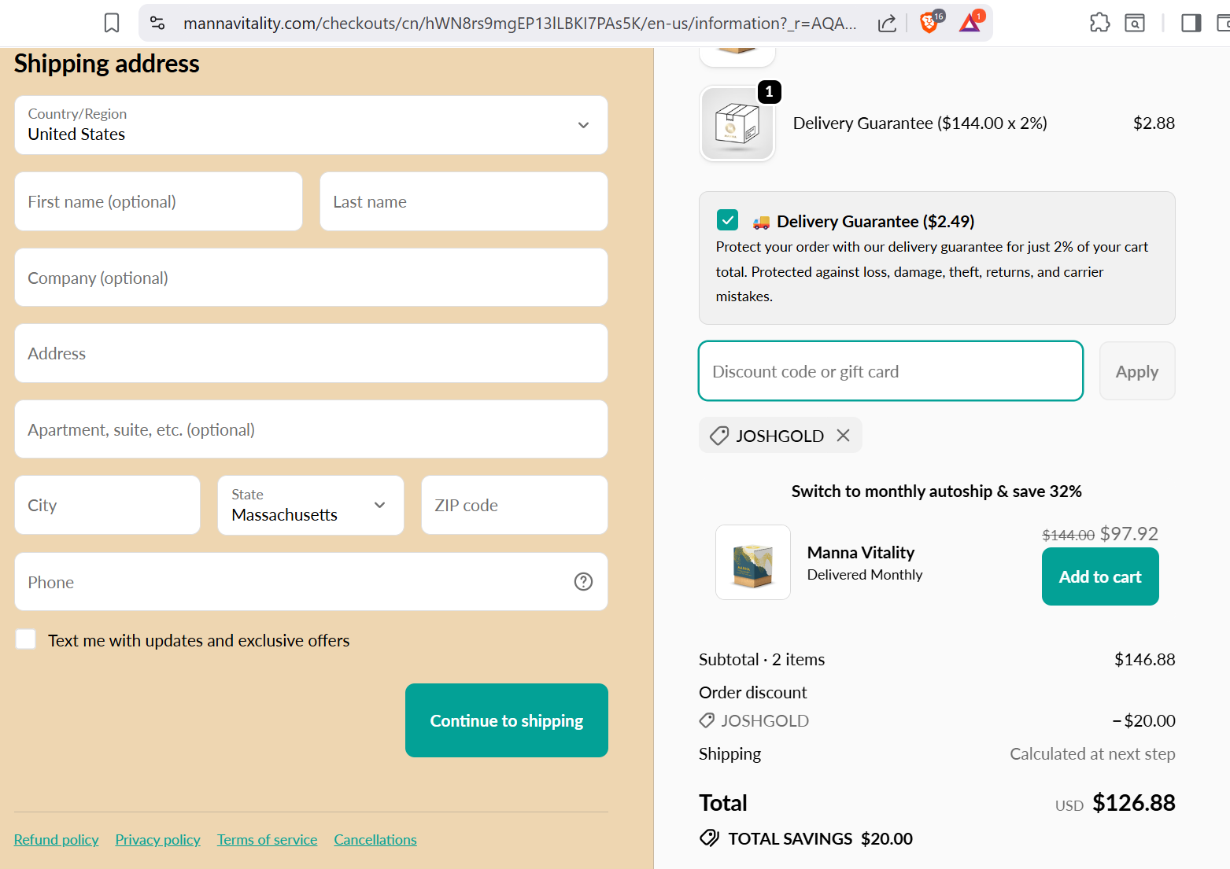
Task: Click into the Address field
Action: (x=311, y=353)
